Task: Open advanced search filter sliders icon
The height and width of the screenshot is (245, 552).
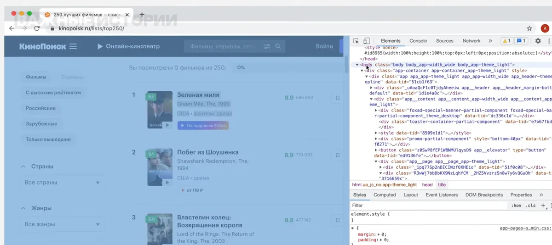Action: click(x=267, y=46)
